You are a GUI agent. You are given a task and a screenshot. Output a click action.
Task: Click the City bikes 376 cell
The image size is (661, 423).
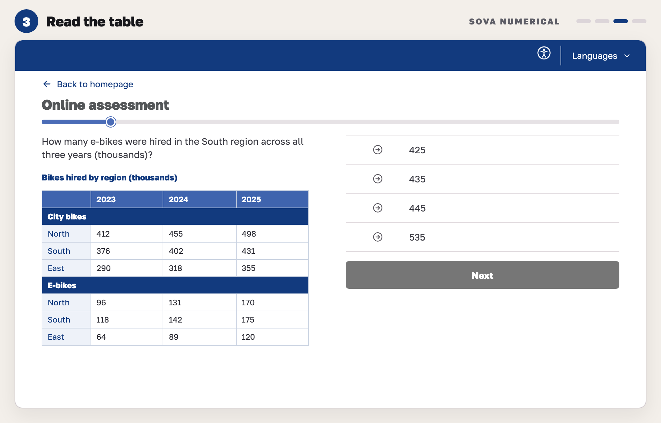[x=127, y=251]
